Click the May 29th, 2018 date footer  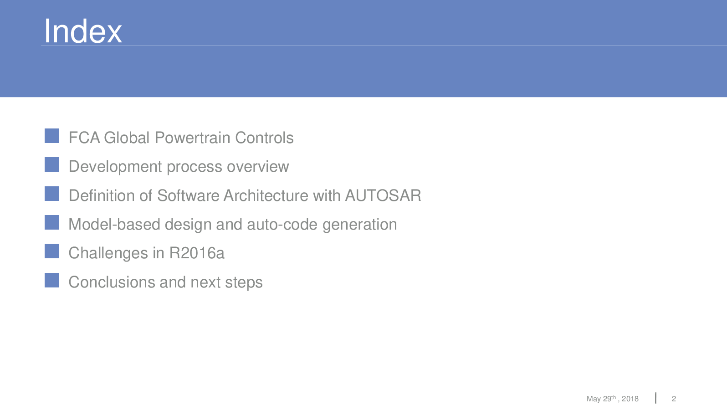(612, 399)
